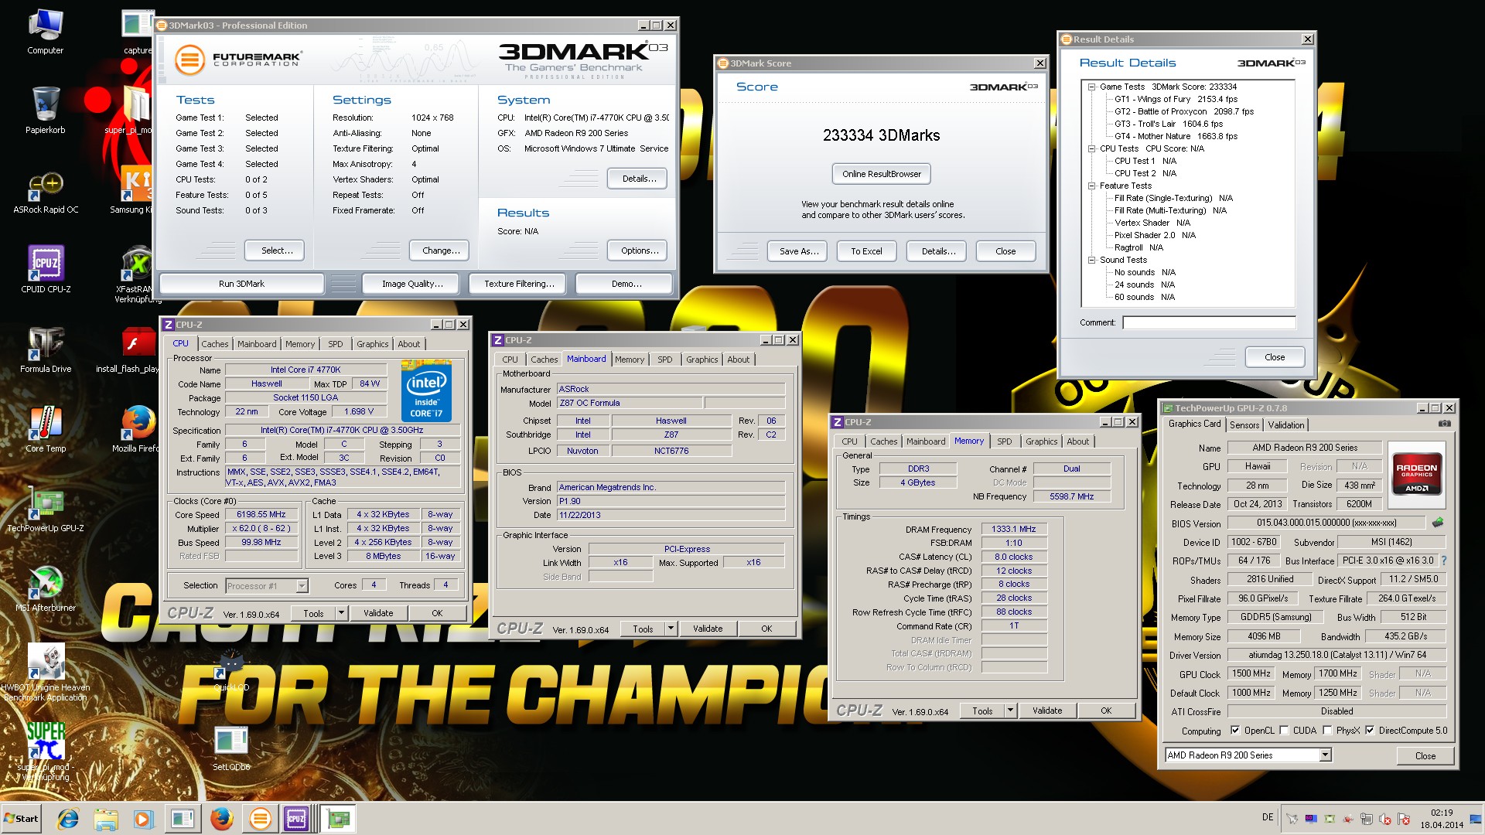1485x835 pixels.
Task: Switch to Firefox on the taskbar
Action: (221, 818)
